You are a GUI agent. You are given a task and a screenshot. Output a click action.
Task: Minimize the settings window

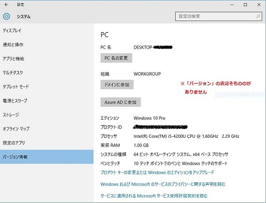(x=232, y=5)
